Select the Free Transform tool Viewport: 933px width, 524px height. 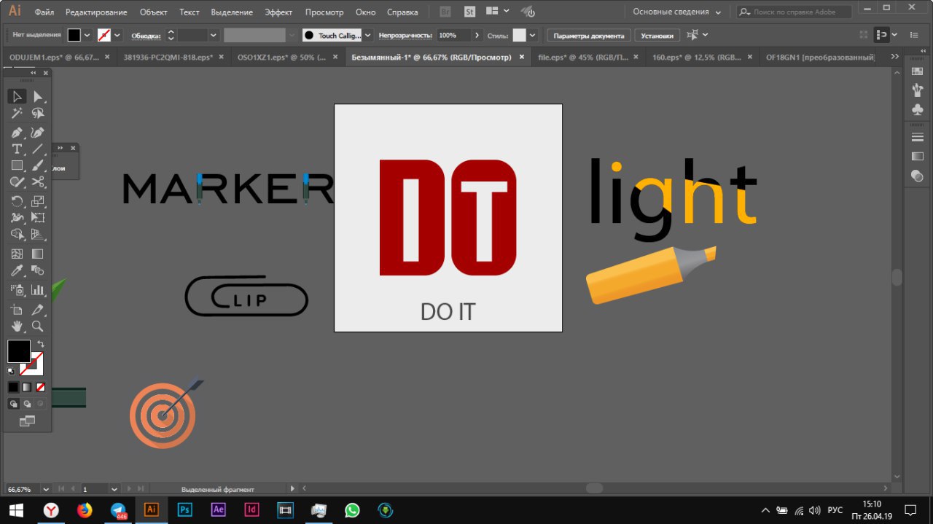tap(38, 217)
